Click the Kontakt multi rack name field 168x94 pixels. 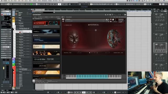click(87, 17)
